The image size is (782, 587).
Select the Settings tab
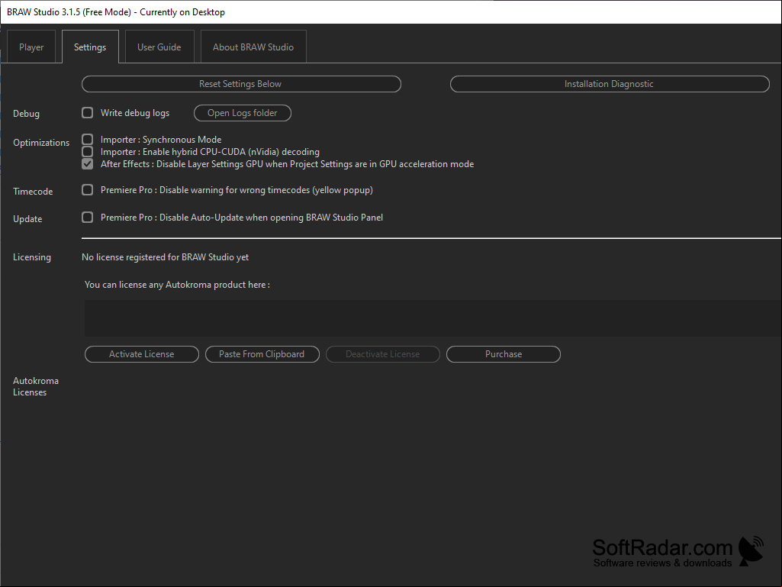[90, 47]
